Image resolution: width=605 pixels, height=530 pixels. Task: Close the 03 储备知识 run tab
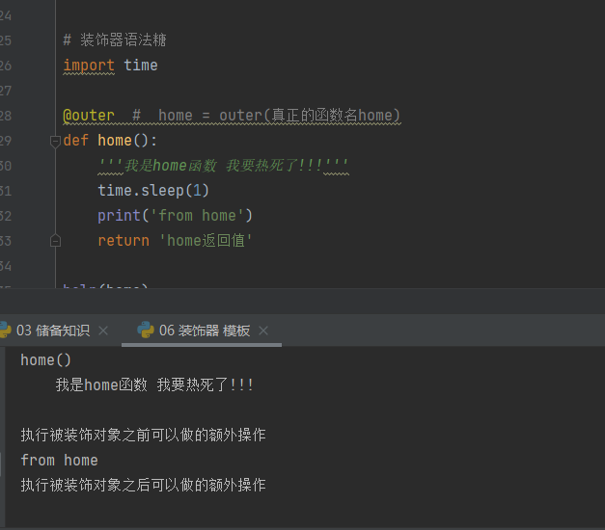(x=103, y=331)
